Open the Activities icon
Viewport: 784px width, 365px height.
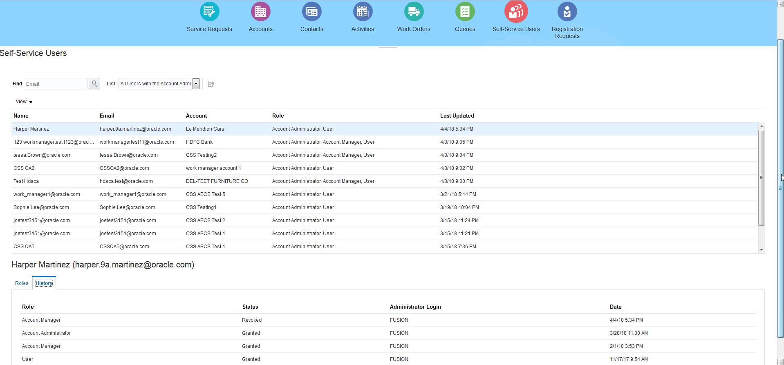[x=363, y=12]
